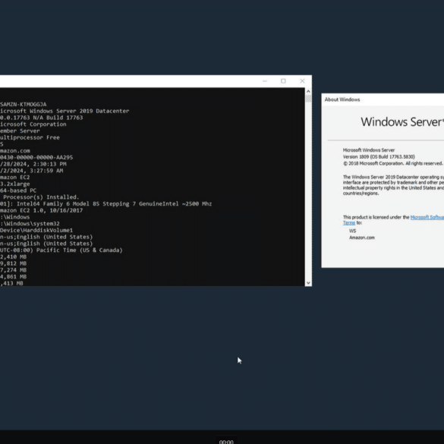Maximize the command prompt window
444x444 pixels.
click(283, 81)
